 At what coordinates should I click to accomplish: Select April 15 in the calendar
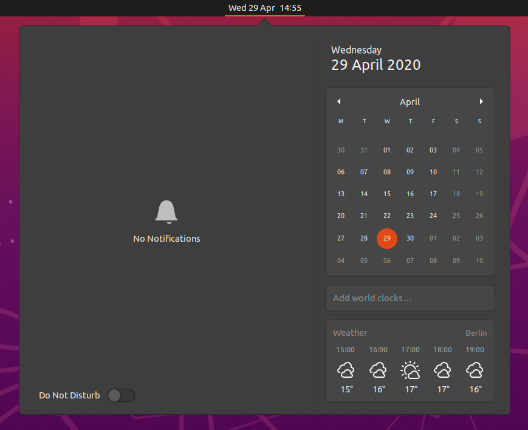coord(387,194)
